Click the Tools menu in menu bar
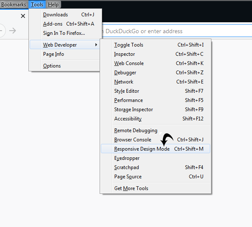This screenshot has height=227, width=252. pos(37,5)
